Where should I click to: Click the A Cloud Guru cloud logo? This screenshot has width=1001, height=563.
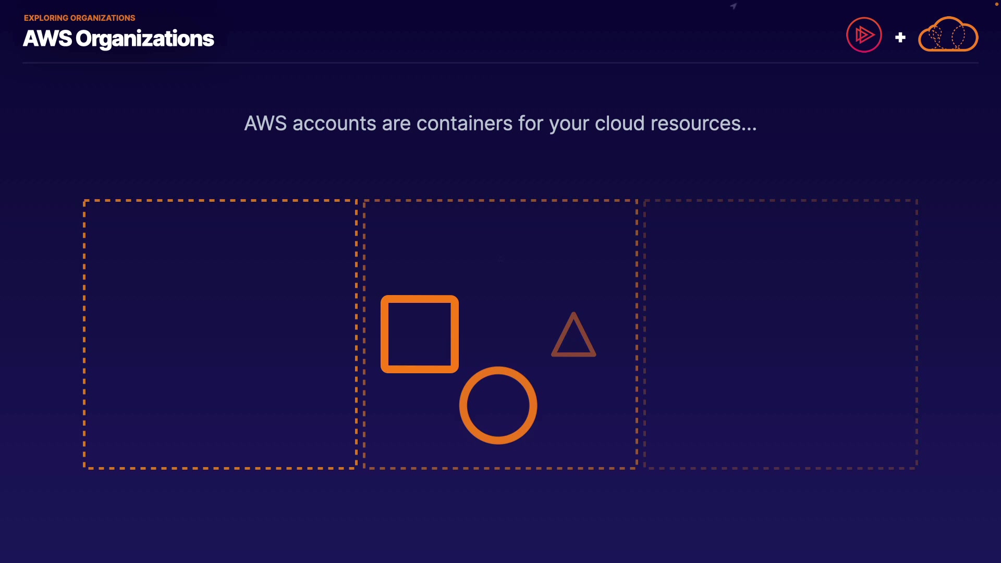click(x=948, y=35)
